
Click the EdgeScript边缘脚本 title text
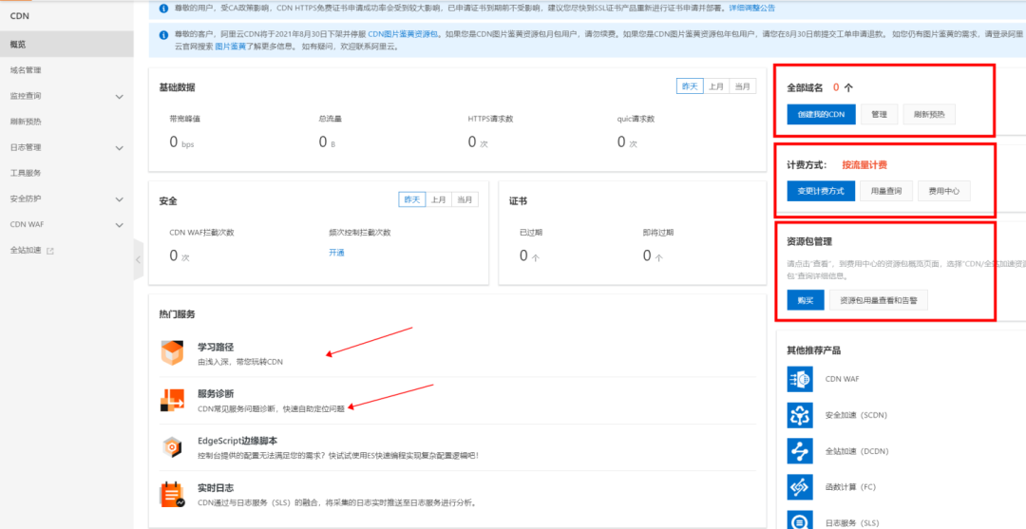[x=237, y=442]
